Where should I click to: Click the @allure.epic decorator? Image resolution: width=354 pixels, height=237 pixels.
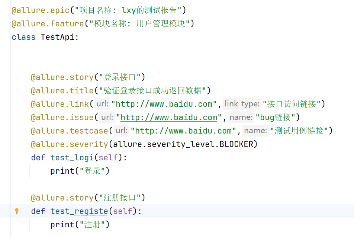point(41,10)
